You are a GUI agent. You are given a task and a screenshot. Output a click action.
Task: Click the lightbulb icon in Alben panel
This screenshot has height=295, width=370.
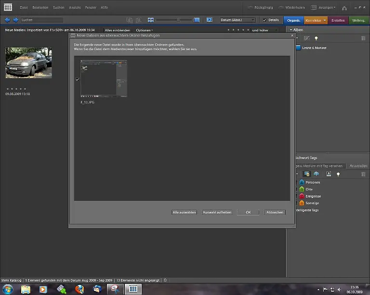316,38
